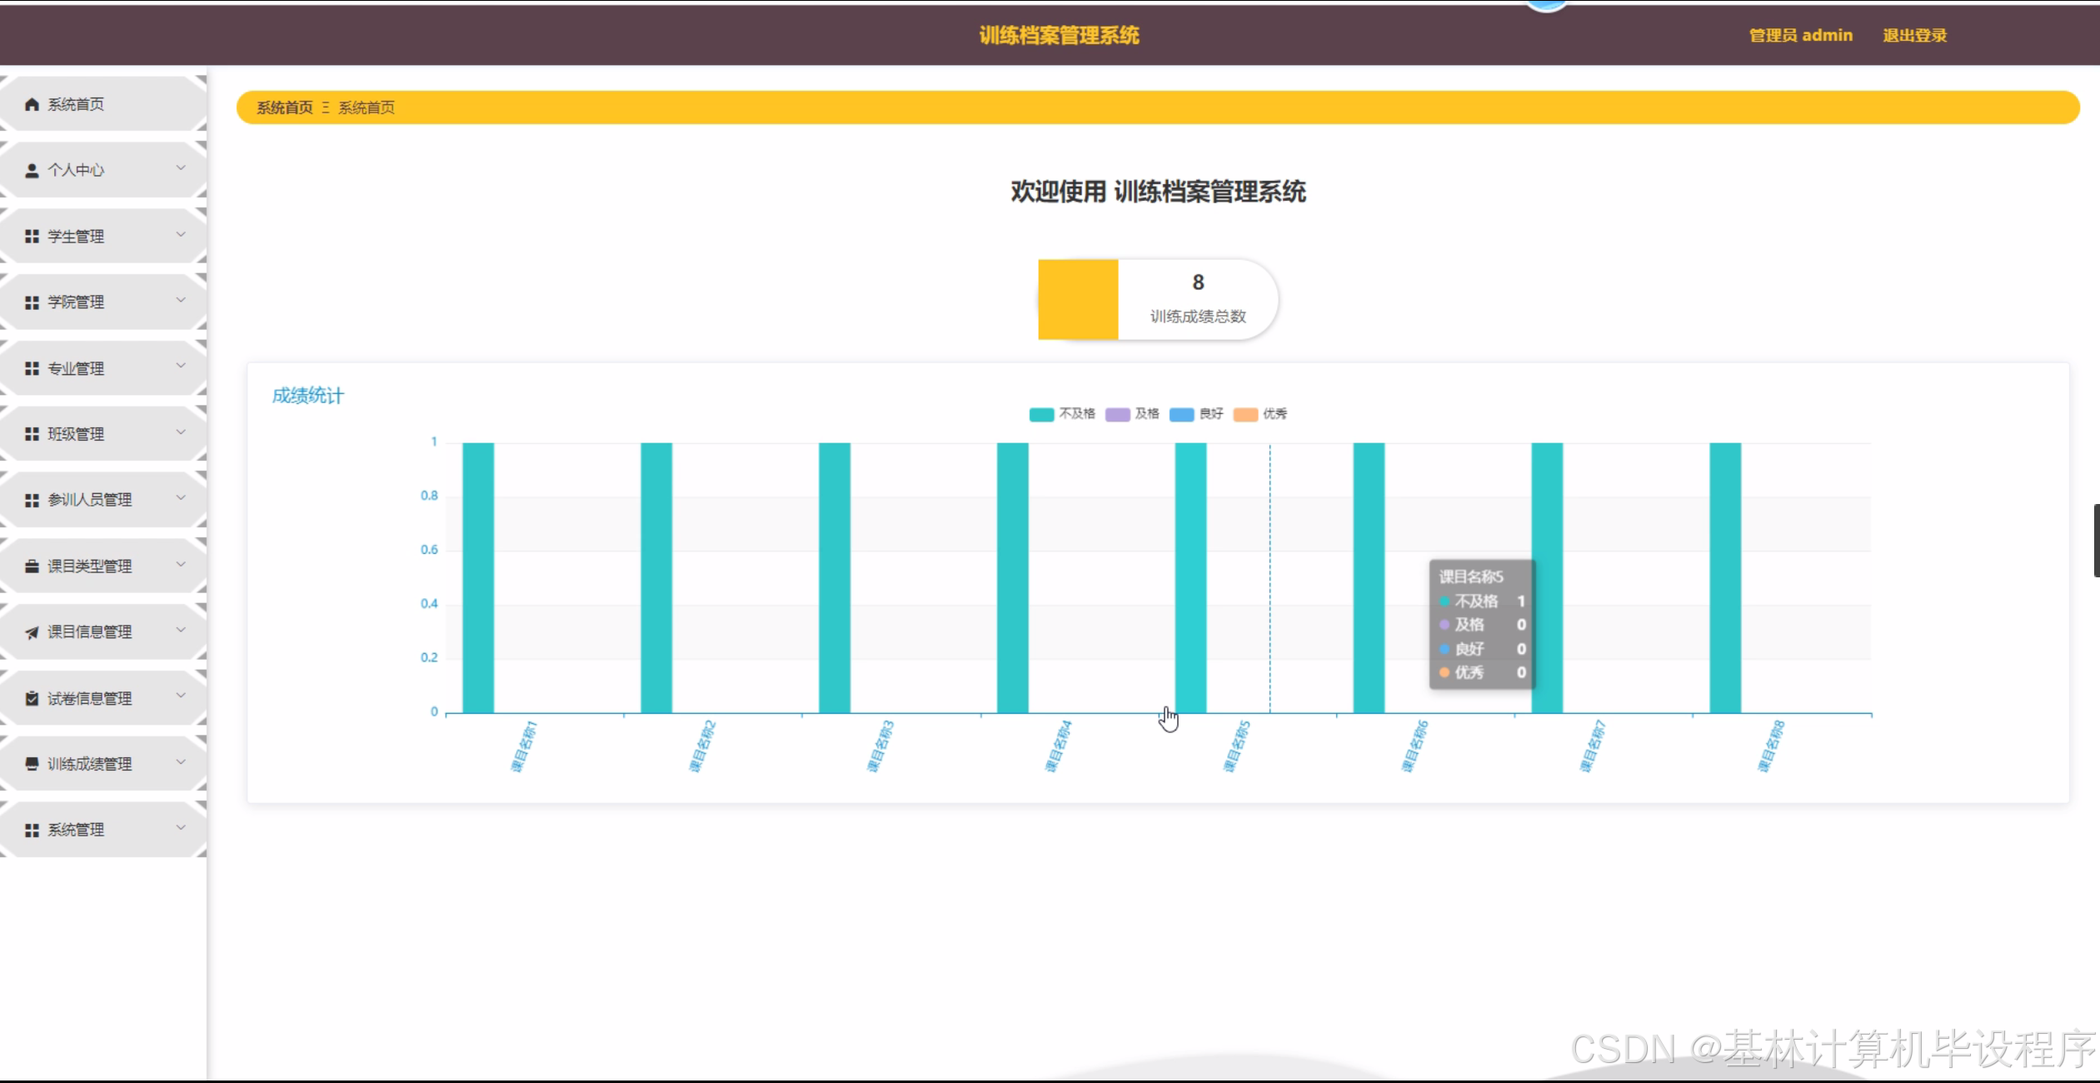Screen dimensions: 2100x1083
Task: Select 系统首页 in the breadcrumb bar
Action: pyautogui.click(x=284, y=107)
